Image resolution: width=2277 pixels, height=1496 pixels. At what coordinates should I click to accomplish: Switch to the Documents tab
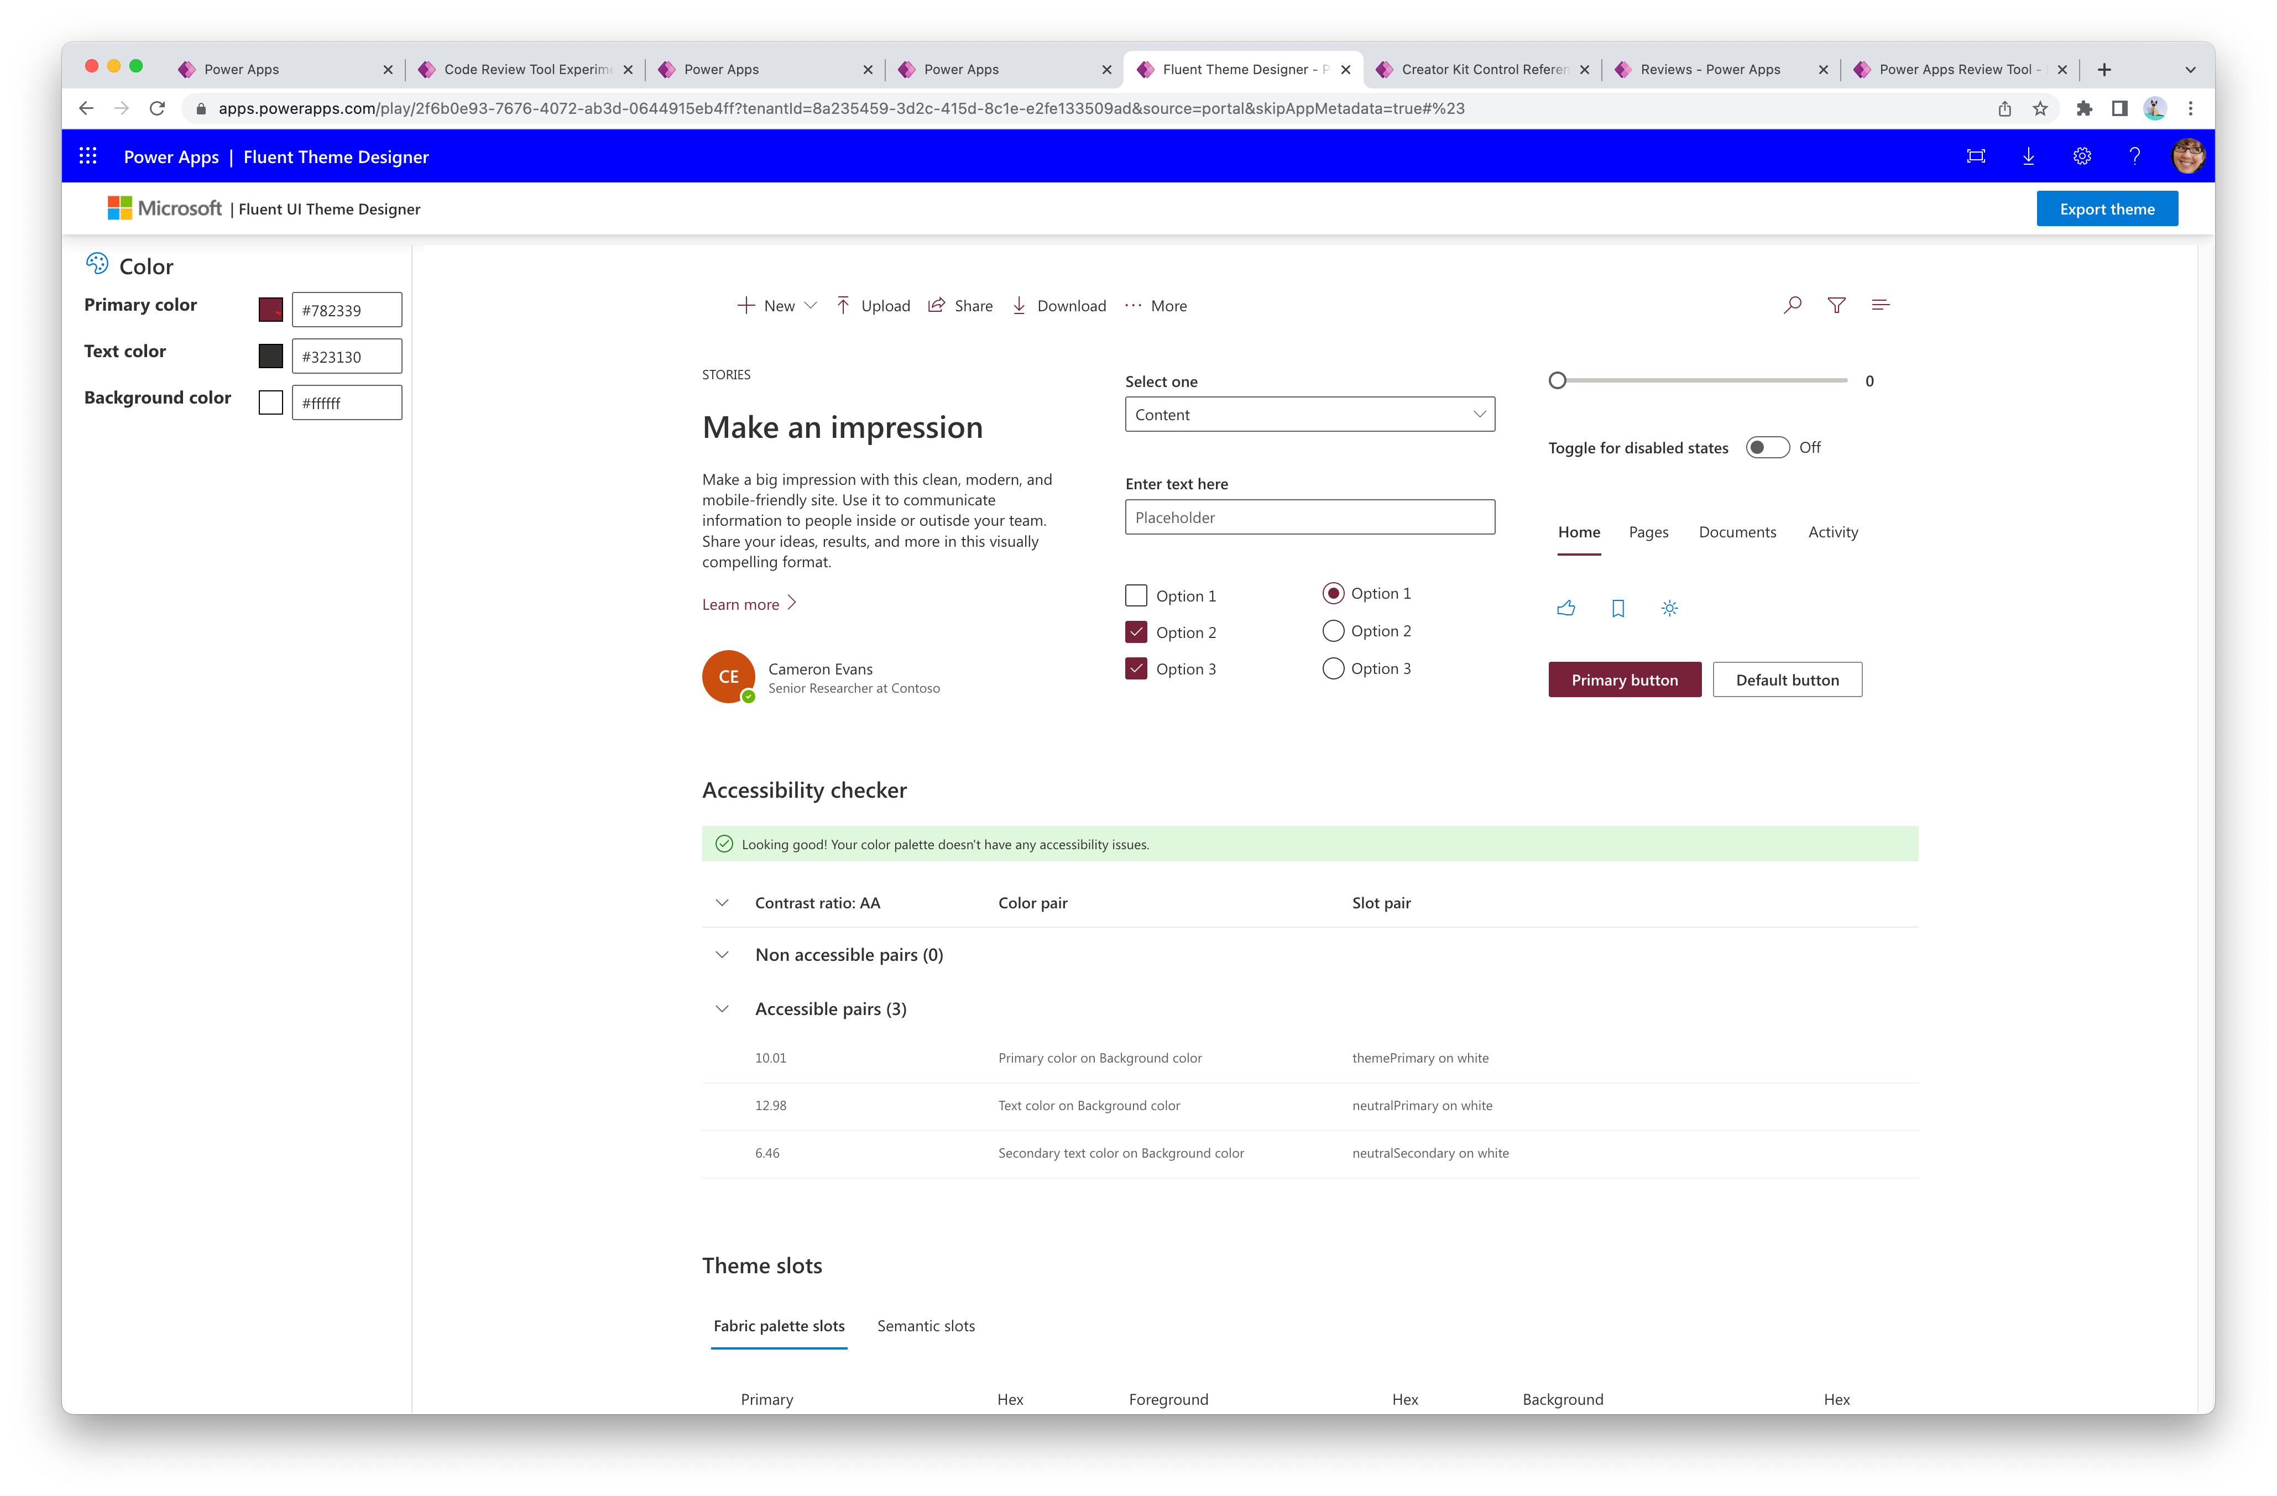(1736, 531)
